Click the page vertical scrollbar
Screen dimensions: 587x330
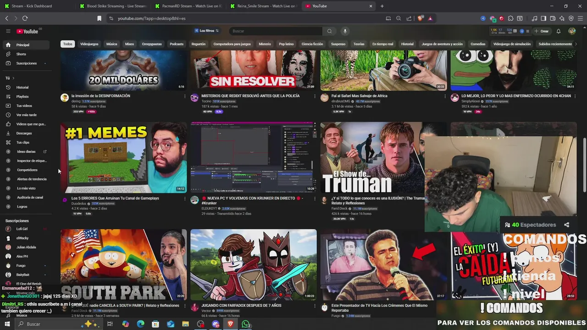click(x=584, y=165)
